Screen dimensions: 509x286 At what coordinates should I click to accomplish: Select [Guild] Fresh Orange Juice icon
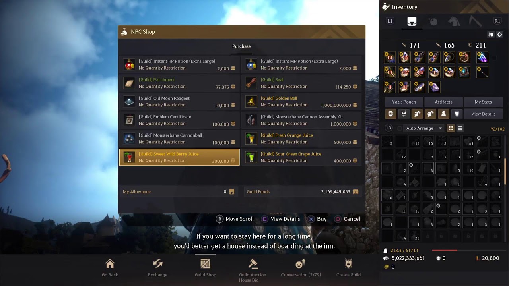251,139
